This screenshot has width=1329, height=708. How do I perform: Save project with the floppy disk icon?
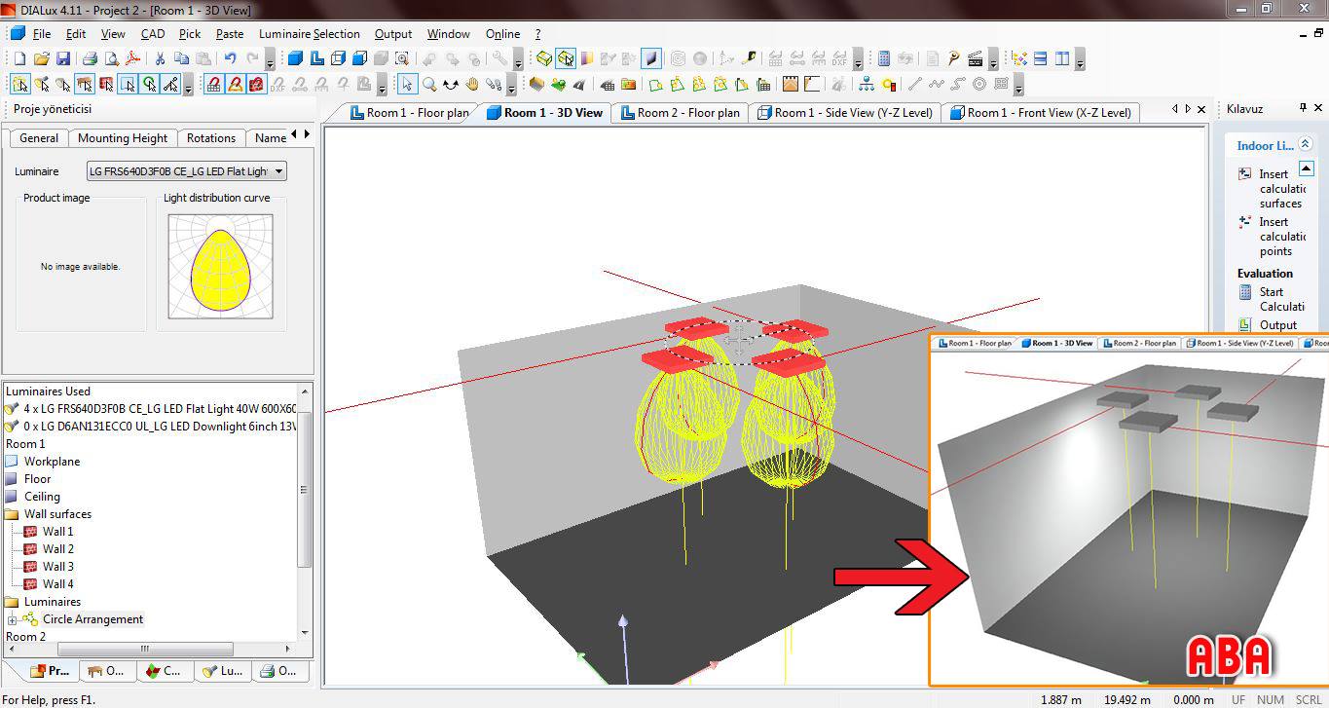pos(63,59)
